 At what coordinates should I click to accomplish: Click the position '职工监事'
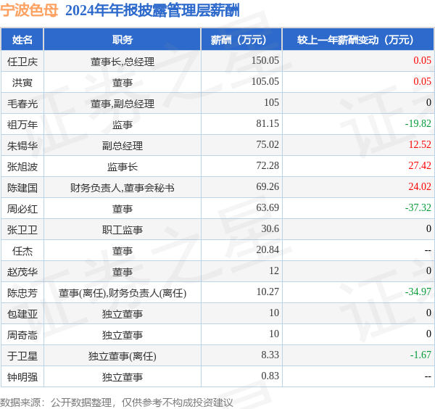click(123, 230)
